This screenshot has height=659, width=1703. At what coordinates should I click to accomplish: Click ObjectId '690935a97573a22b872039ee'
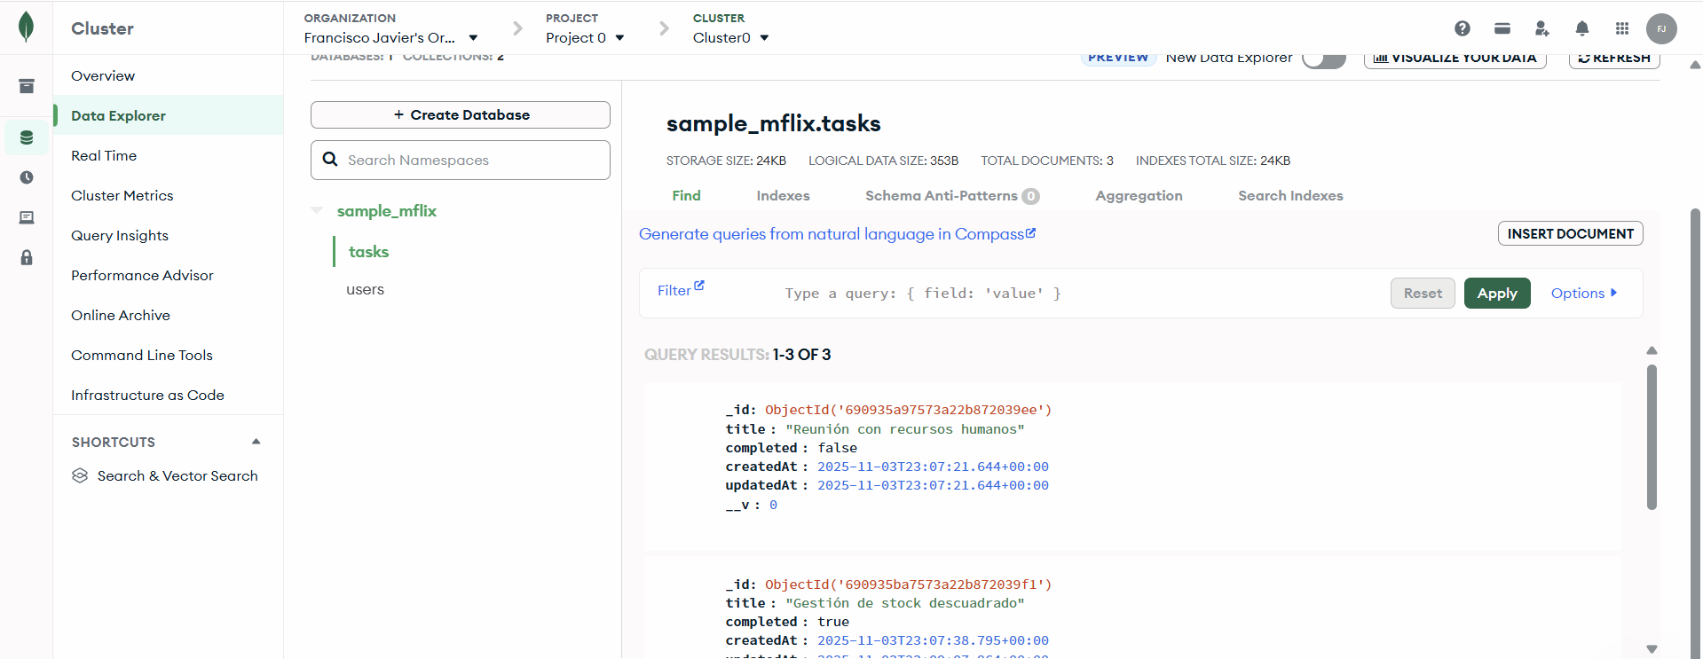click(908, 410)
